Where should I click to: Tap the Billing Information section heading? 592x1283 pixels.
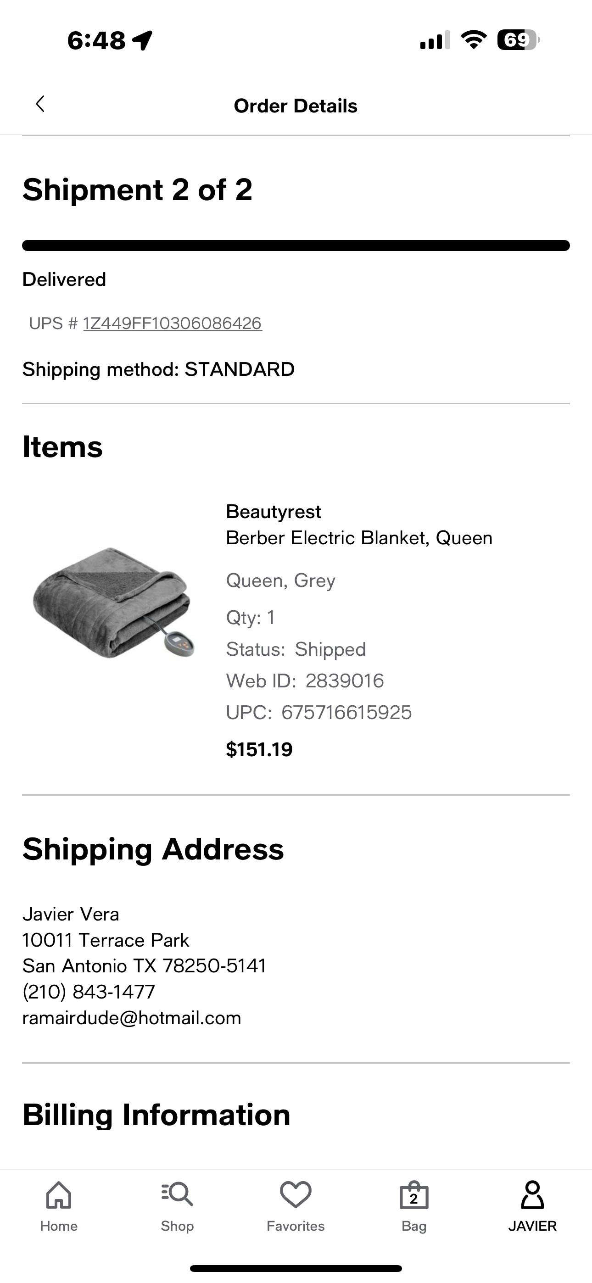pos(156,1115)
